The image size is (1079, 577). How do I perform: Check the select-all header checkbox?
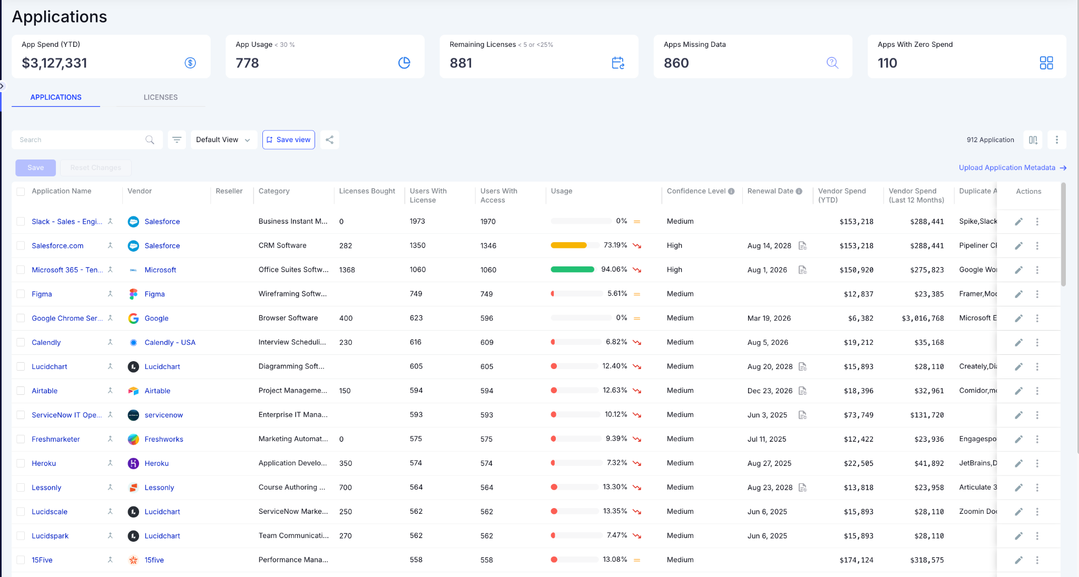click(21, 192)
